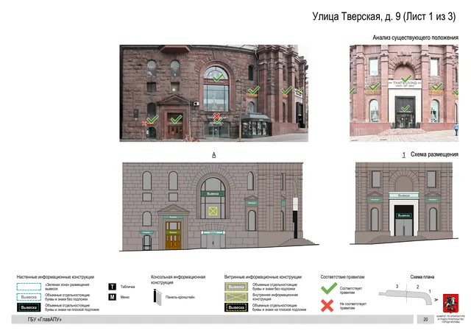471x333 pixels.
Task: Click the large red cross in legend
Action: pos(327,306)
